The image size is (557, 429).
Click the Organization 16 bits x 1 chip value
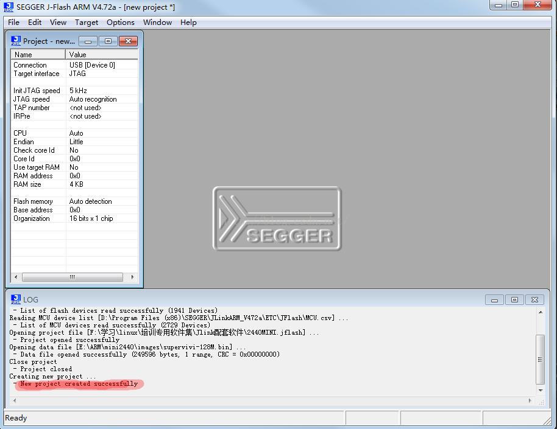pyautogui.click(x=91, y=218)
